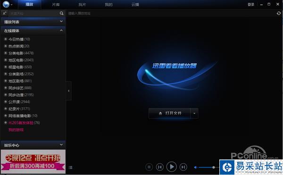Viewport: 283px width, 175px height.
Task: Expand the 同步动漫 plus icon
Action: (x=6, y=95)
